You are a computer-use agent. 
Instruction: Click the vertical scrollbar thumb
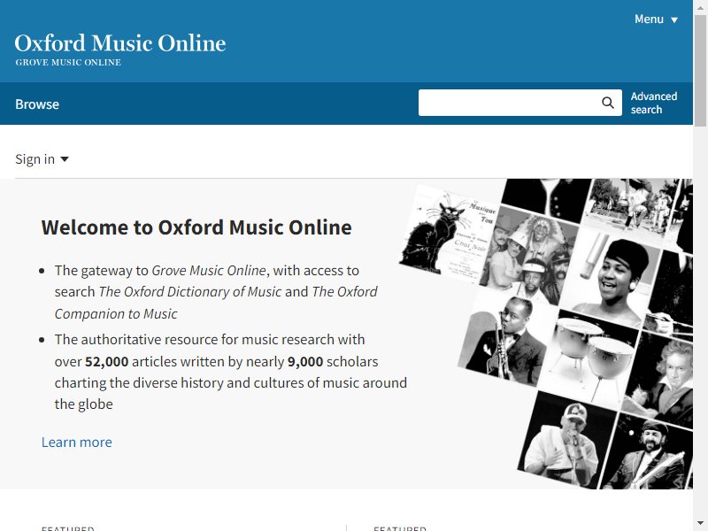(x=700, y=70)
